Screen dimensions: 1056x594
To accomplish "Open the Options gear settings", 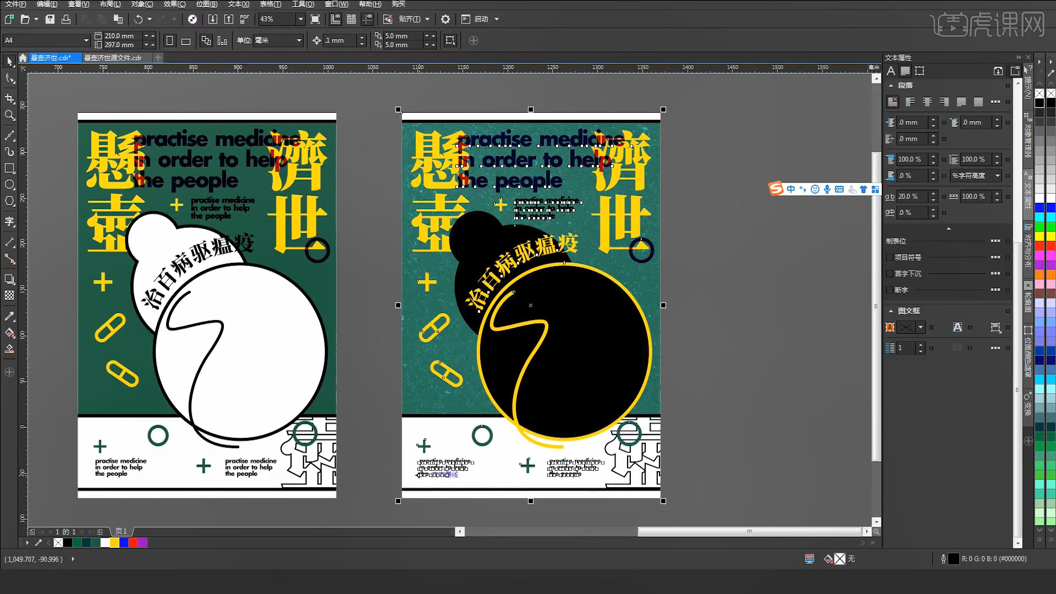I will point(446,19).
